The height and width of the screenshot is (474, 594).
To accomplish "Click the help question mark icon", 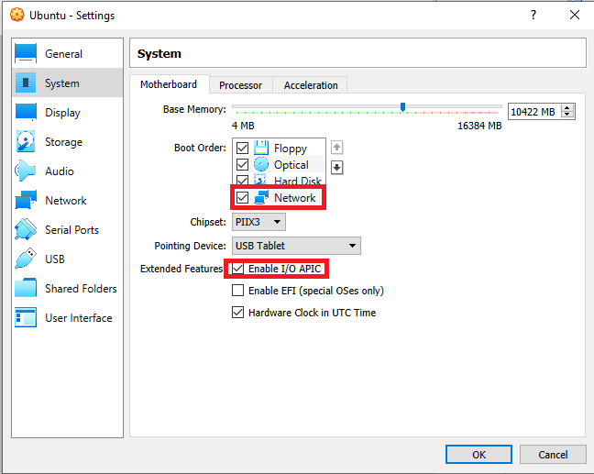I will 533,16.
